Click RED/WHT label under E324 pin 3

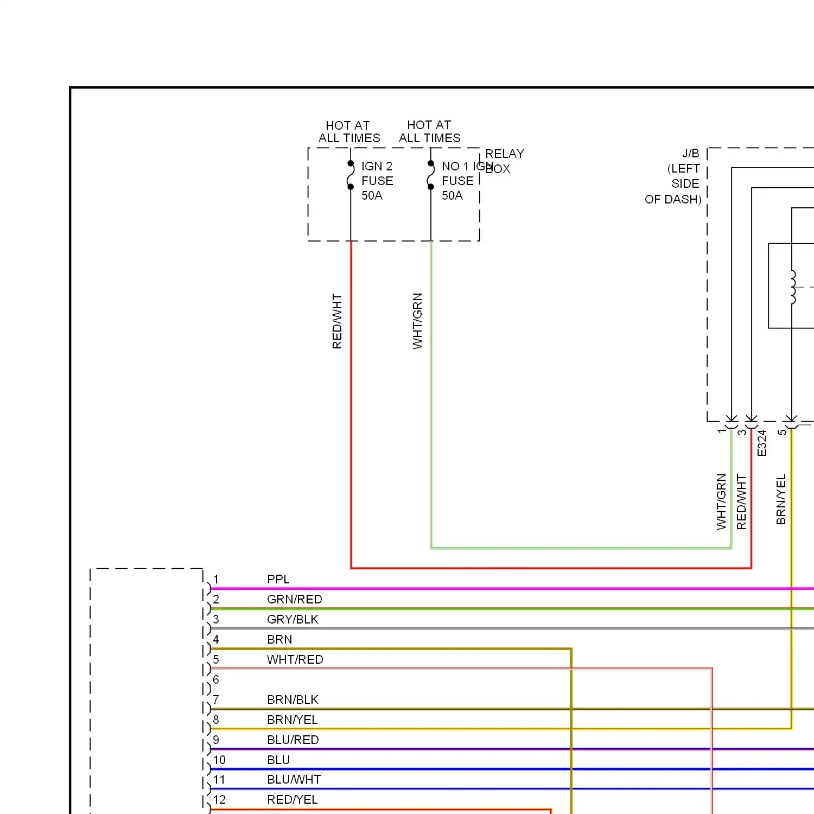[741, 503]
